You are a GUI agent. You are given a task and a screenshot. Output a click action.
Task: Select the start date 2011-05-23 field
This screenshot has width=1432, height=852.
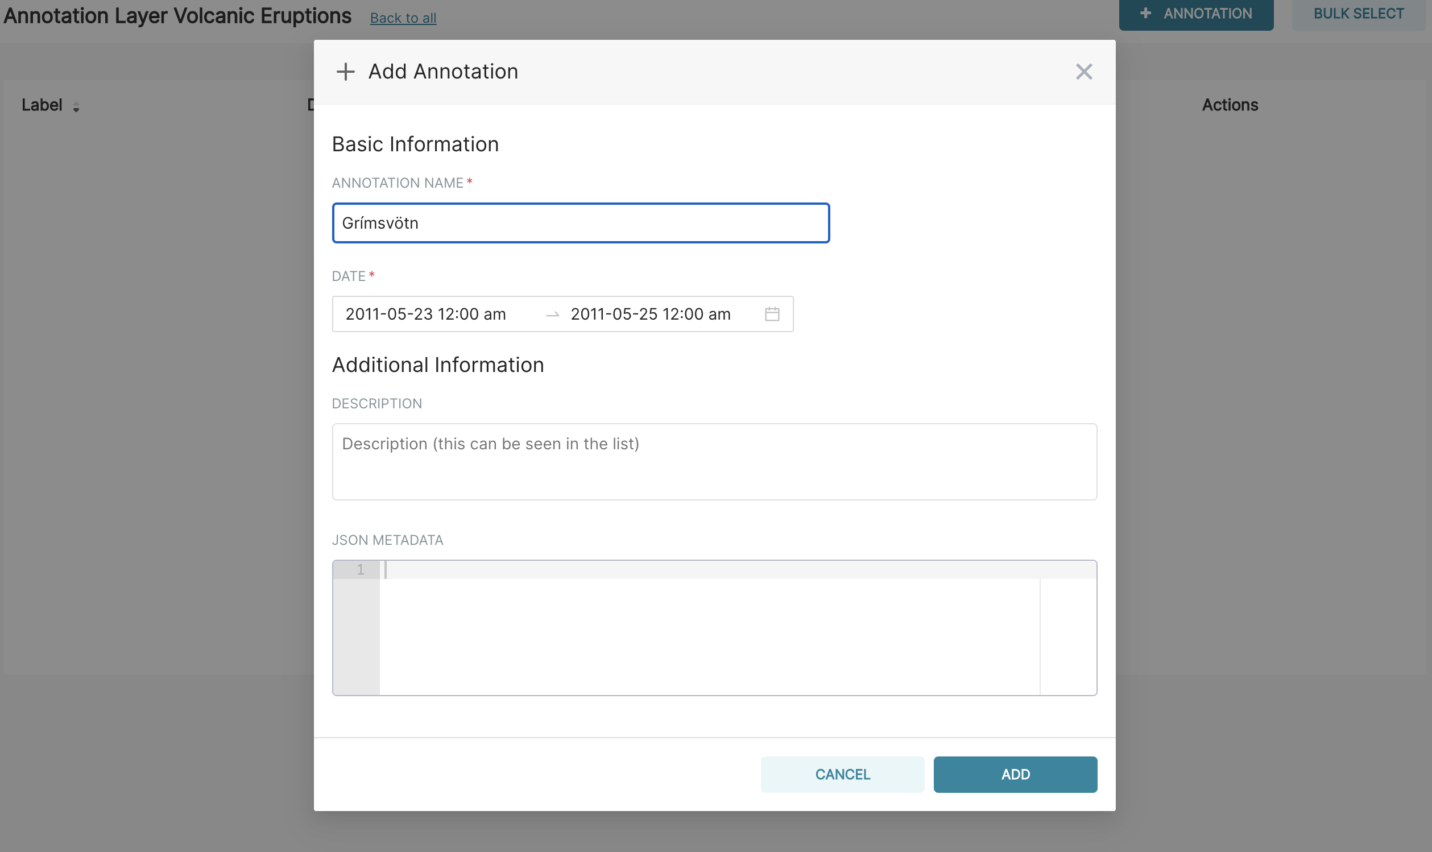(x=425, y=314)
